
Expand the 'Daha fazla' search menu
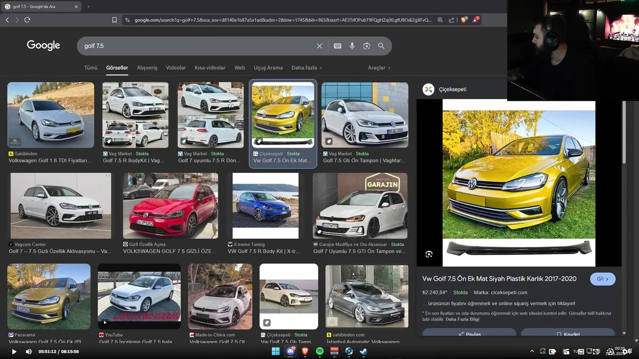click(307, 68)
